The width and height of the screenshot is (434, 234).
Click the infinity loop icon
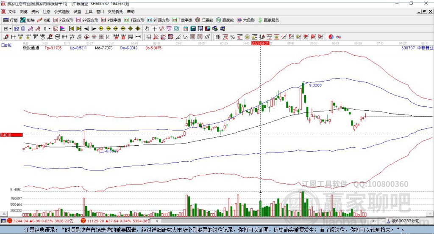click(x=339, y=37)
